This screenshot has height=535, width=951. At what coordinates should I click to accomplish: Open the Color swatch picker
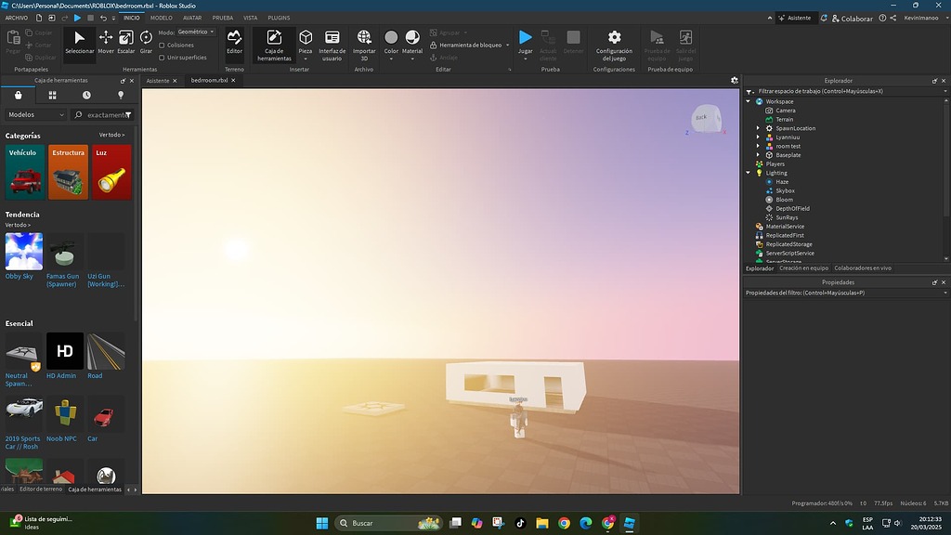(390, 39)
